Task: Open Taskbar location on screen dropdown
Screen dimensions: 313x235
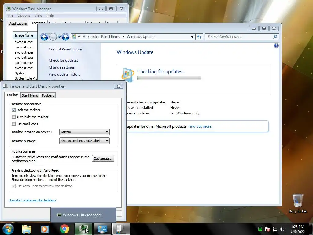Action: (x=84, y=132)
